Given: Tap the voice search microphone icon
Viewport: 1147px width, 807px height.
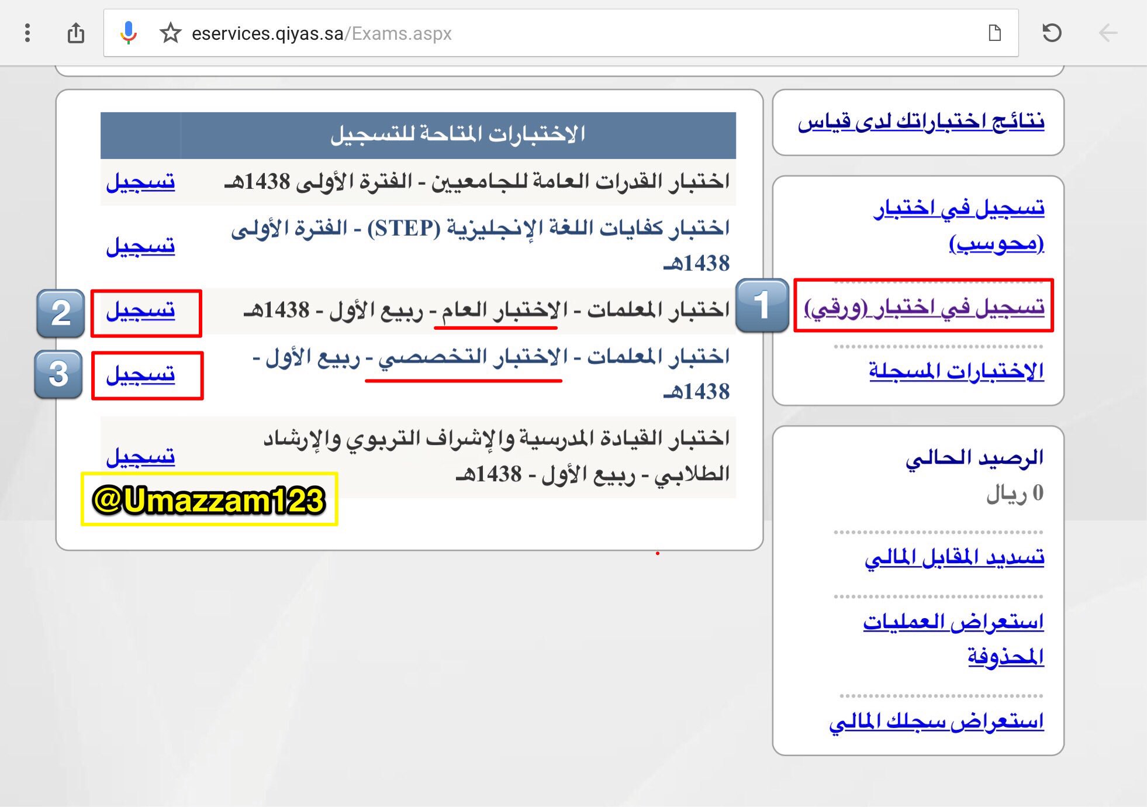Looking at the screenshot, I should tap(128, 33).
